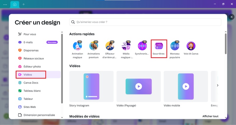Select Éditeur photo category

pyautogui.click(x=38, y=66)
